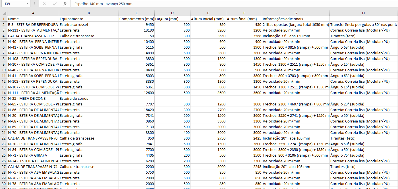This screenshot has height=189, width=398.
Task: Click the Comprimento (mm) header cell
Action: pyautogui.click(x=137, y=19)
